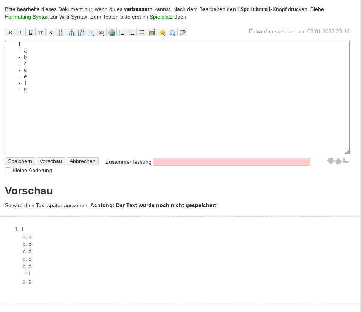Focus the Zusammenfassung summary field
This screenshot has width=361, height=312.
tap(231, 162)
